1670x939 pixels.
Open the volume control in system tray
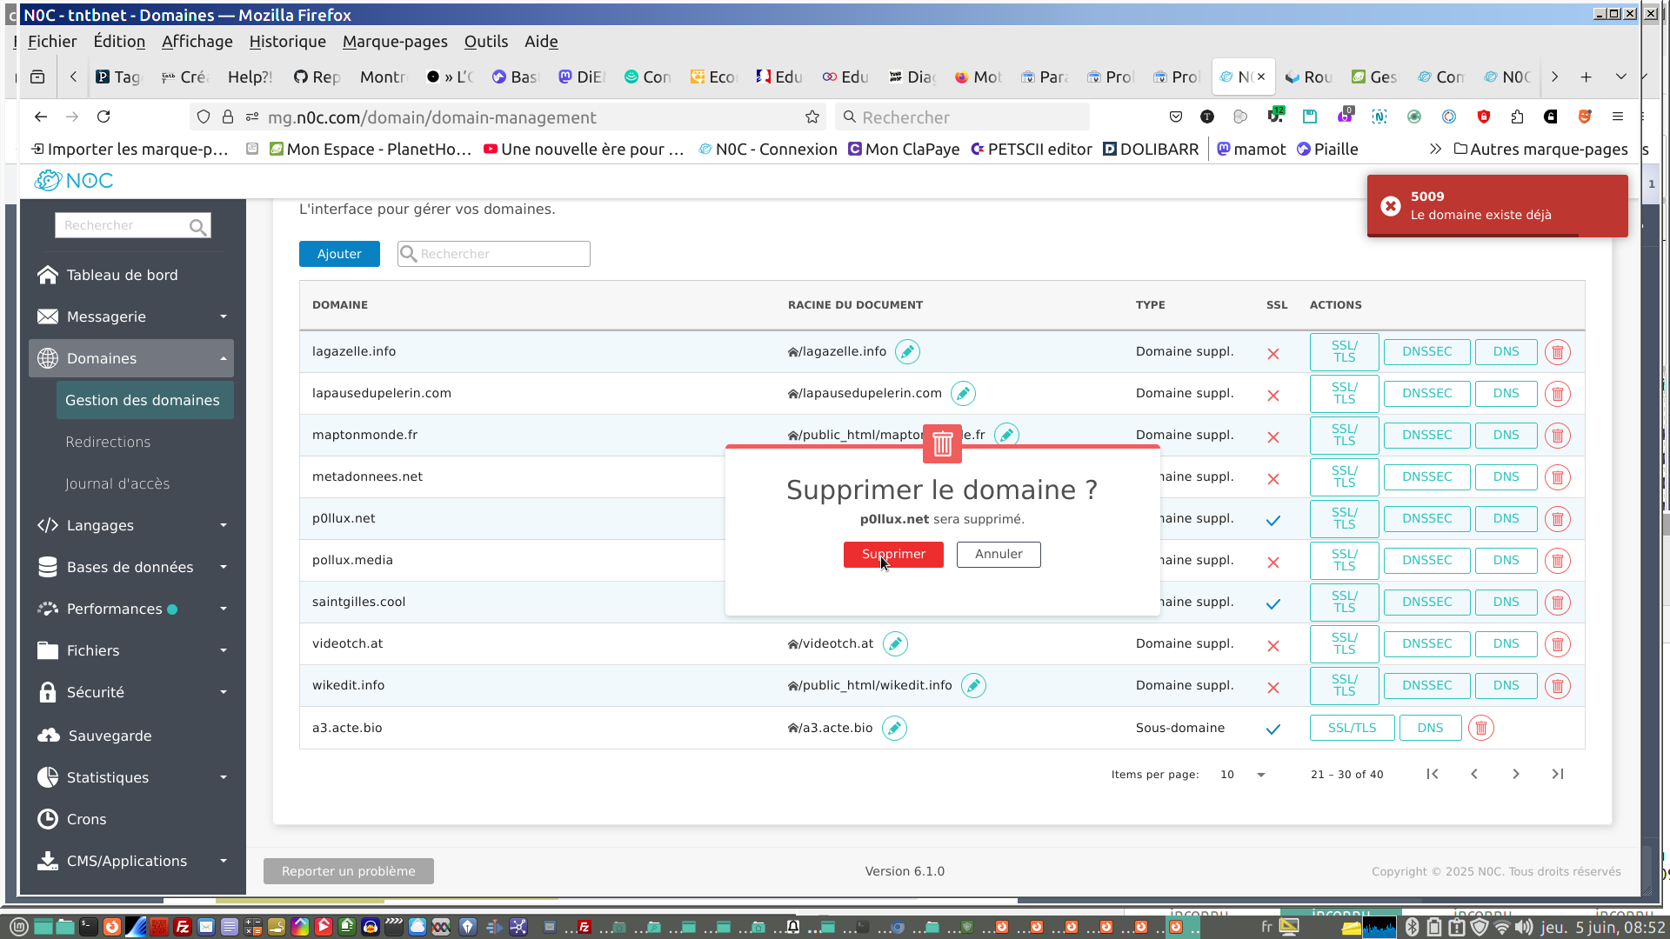click(1523, 927)
